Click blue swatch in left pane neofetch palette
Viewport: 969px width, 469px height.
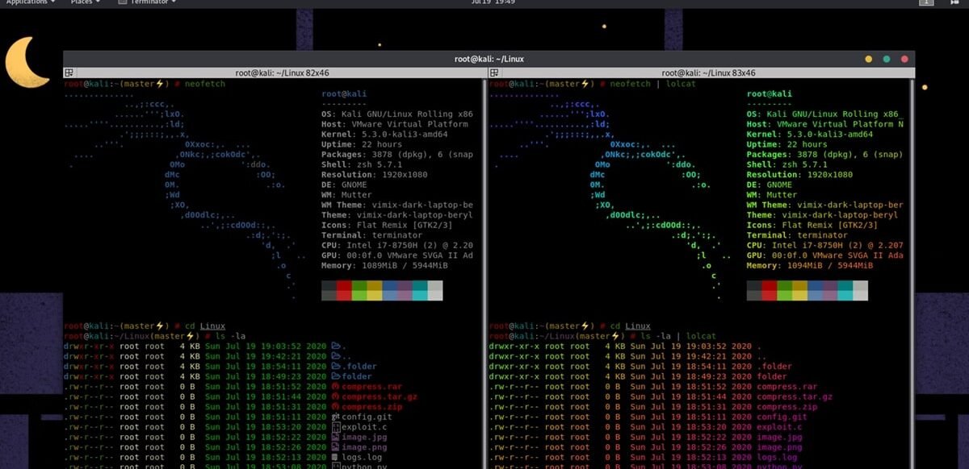pos(390,290)
